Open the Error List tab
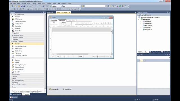The height and width of the screenshot is (101, 180). [14, 97]
